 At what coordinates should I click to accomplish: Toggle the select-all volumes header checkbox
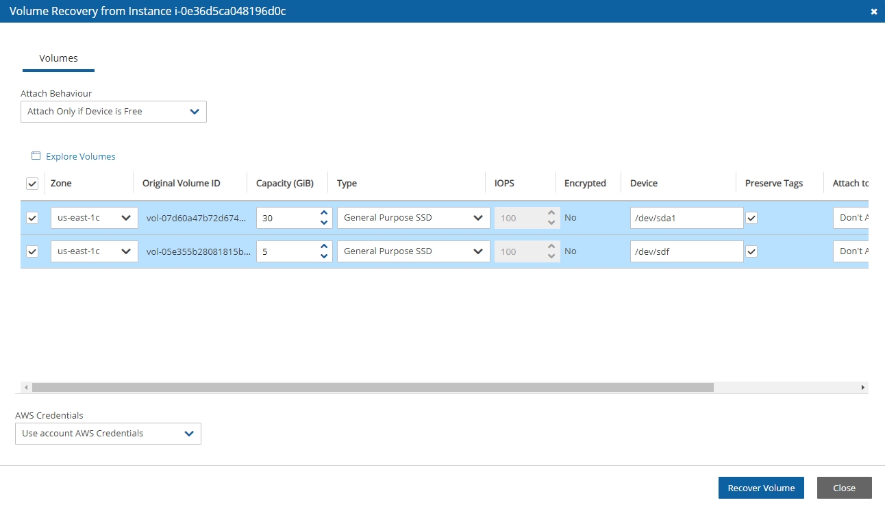pyautogui.click(x=32, y=184)
